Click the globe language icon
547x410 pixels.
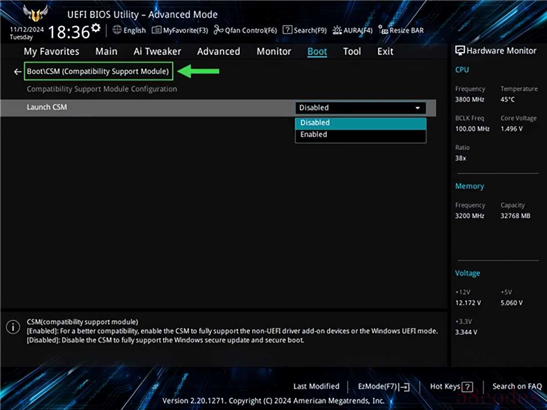point(117,30)
